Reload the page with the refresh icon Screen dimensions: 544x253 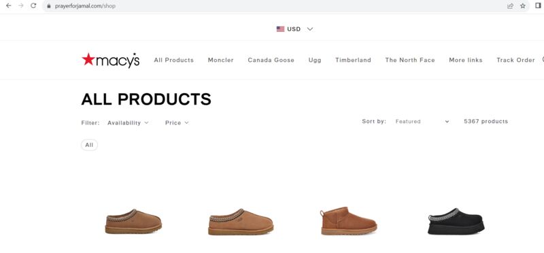pyautogui.click(x=33, y=6)
